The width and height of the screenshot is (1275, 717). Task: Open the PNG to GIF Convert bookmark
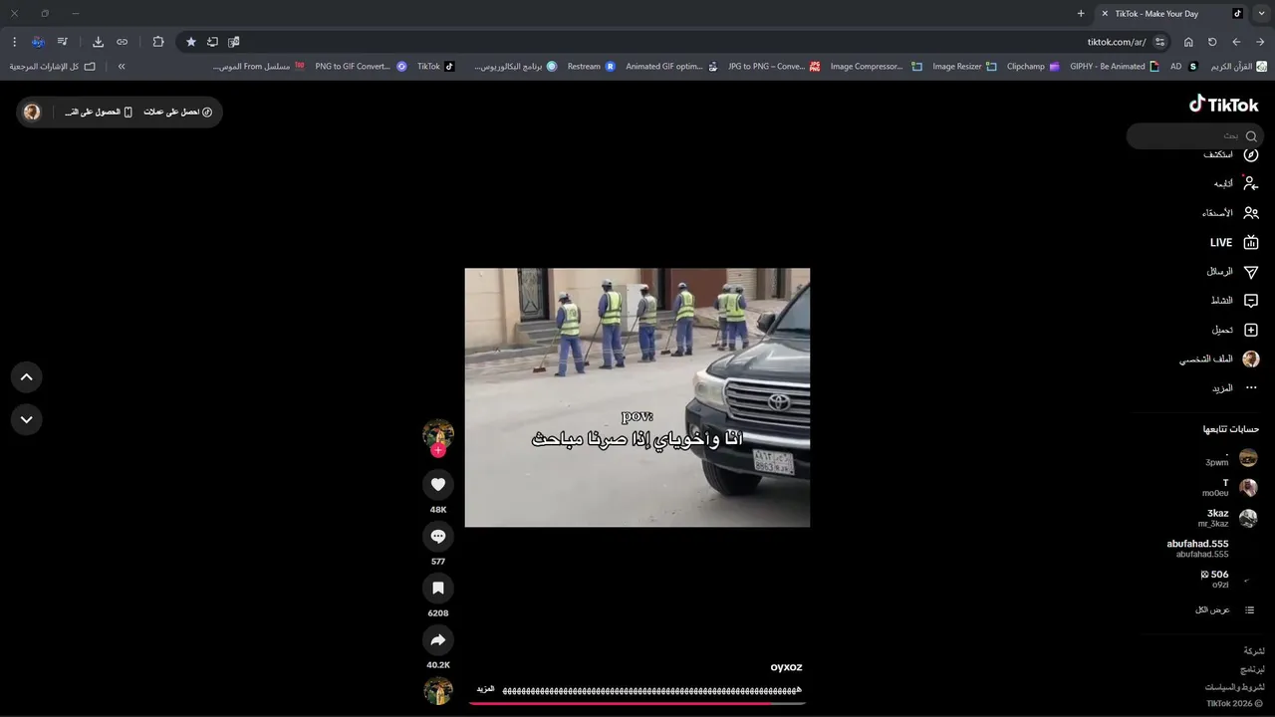click(361, 67)
